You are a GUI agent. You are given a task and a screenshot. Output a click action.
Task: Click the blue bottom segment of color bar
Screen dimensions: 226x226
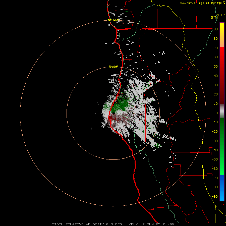point(222,188)
